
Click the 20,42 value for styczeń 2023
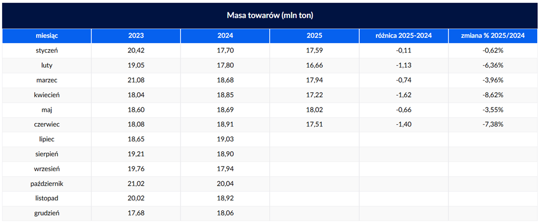tap(136, 51)
